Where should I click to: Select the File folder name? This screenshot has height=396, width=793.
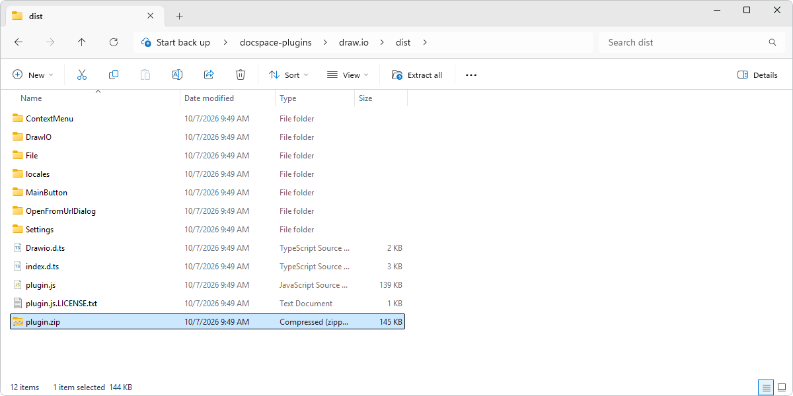[32, 156]
